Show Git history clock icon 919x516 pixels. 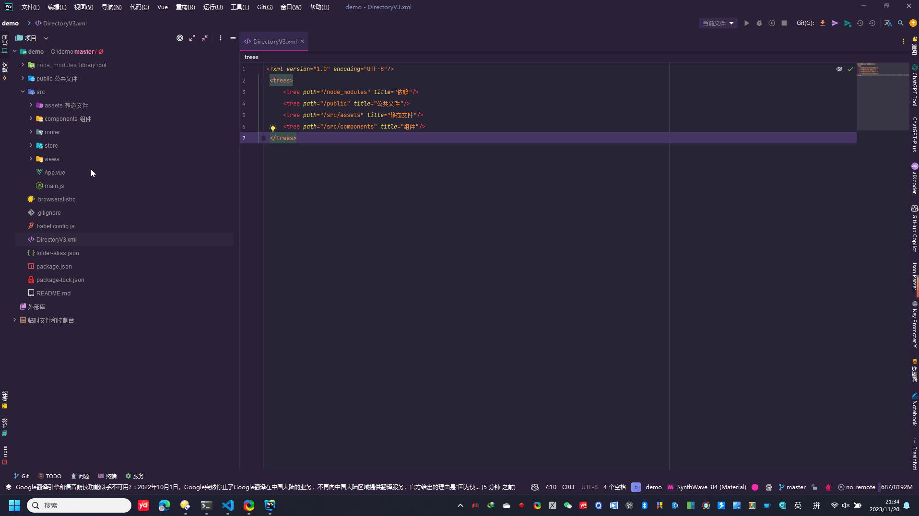point(860,23)
